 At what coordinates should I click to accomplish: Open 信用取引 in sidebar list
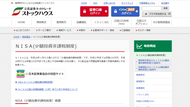pyautogui.click(x=153, y=81)
